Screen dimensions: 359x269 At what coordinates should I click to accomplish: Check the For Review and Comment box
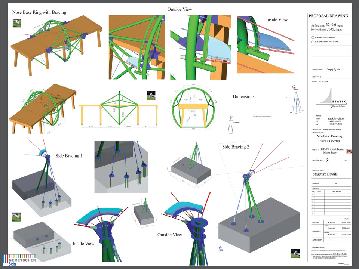(x=312, y=37)
